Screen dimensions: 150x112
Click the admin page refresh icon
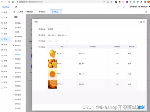pyautogui.click(x=16, y=7)
